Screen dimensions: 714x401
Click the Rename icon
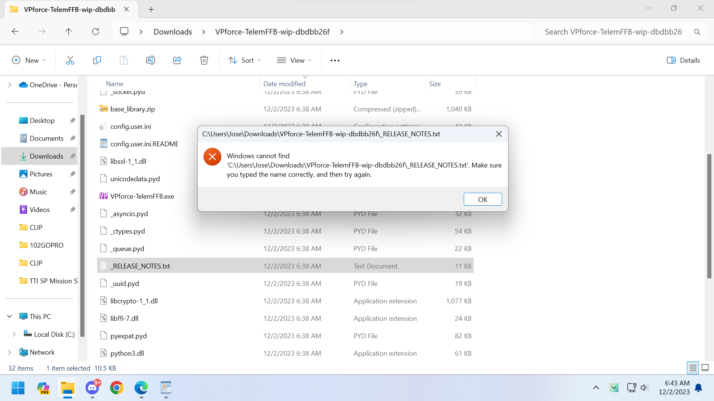click(x=150, y=60)
